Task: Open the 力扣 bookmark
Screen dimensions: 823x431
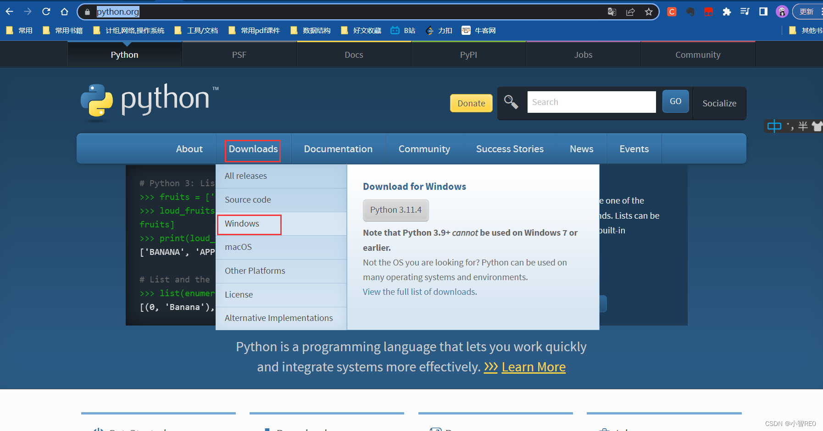Action: tap(439, 30)
